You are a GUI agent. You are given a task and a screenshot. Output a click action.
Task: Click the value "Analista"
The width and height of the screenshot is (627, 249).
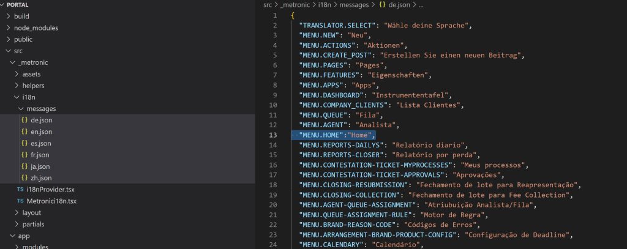point(375,125)
